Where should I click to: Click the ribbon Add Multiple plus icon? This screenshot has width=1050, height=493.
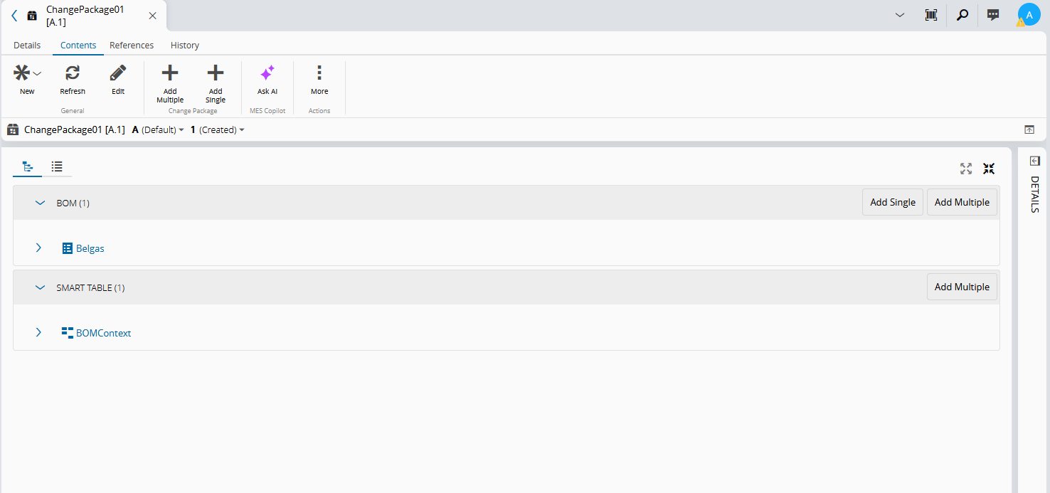click(170, 73)
